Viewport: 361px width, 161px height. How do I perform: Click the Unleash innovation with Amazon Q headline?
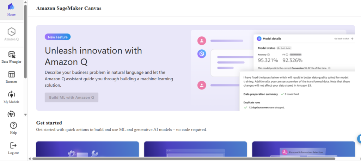point(93,56)
